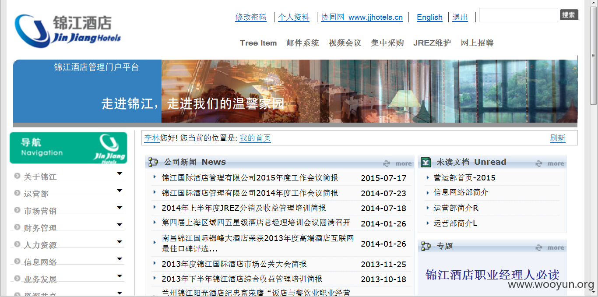This screenshot has width=598, height=297.
Task: Open the 邮件系统 menu item
Action: point(303,43)
